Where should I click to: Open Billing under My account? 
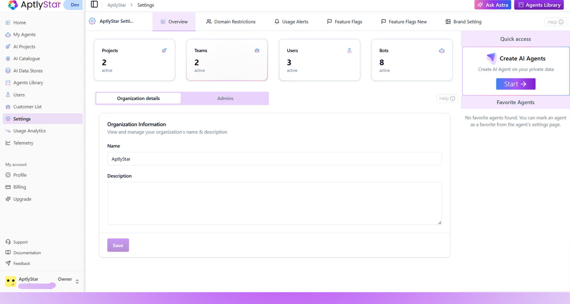[19, 187]
